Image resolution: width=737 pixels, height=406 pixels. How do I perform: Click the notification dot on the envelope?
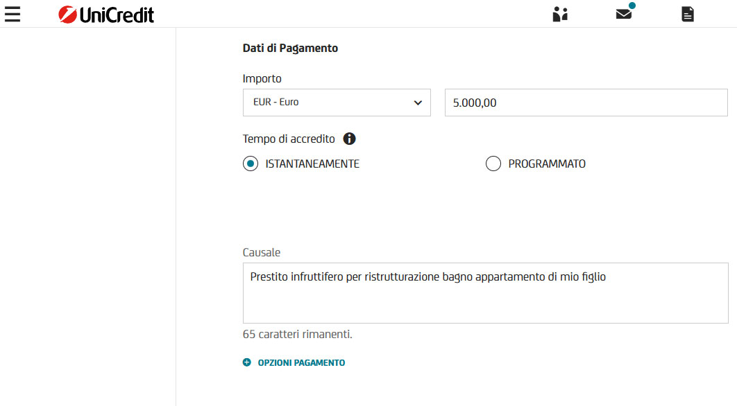click(x=632, y=6)
